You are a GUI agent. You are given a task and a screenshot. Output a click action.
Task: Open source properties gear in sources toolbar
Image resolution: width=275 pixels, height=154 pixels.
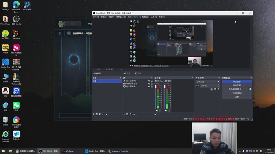tap(131, 114)
